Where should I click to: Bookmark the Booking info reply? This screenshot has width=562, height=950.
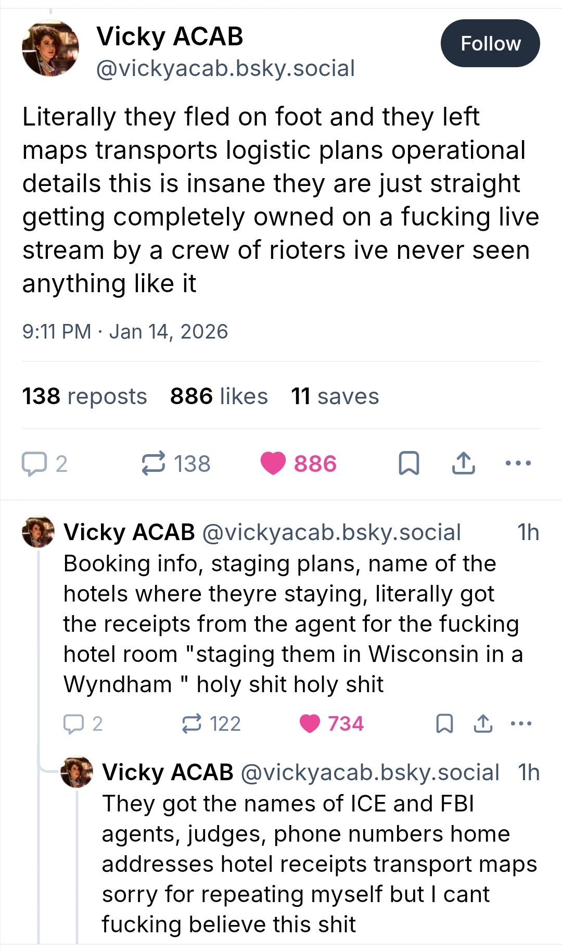point(444,723)
